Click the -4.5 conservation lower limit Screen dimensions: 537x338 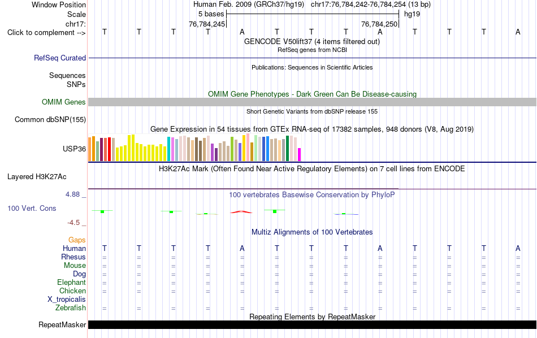[x=73, y=223]
